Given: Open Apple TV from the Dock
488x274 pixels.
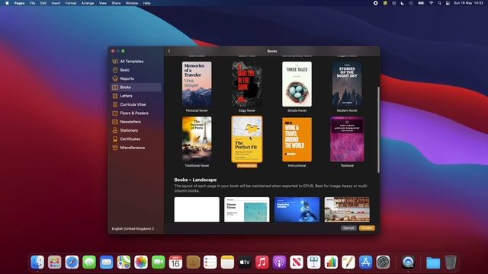Looking at the screenshot, I should 245,262.
